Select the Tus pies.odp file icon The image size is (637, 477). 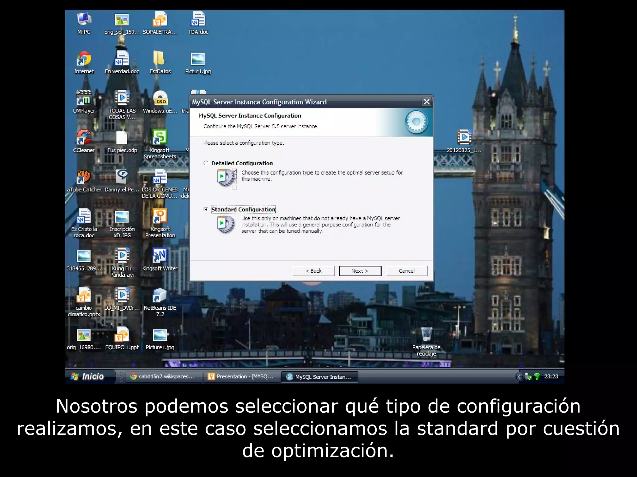pos(122,138)
